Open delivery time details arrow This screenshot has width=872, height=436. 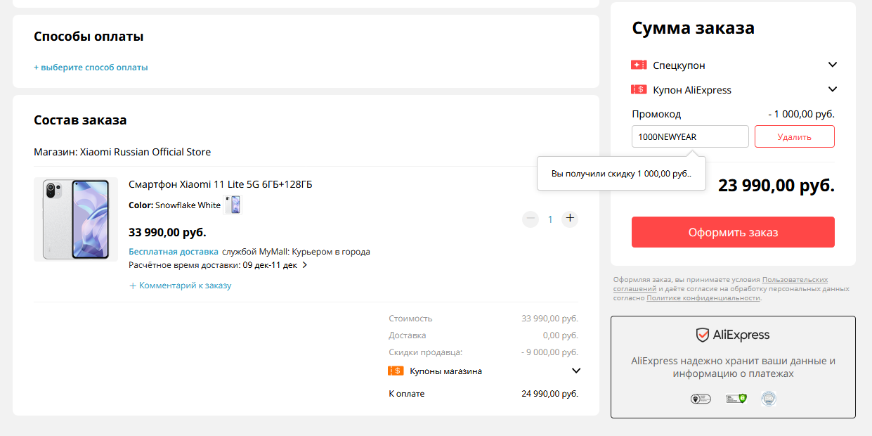pyautogui.click(x=305, y=265)
